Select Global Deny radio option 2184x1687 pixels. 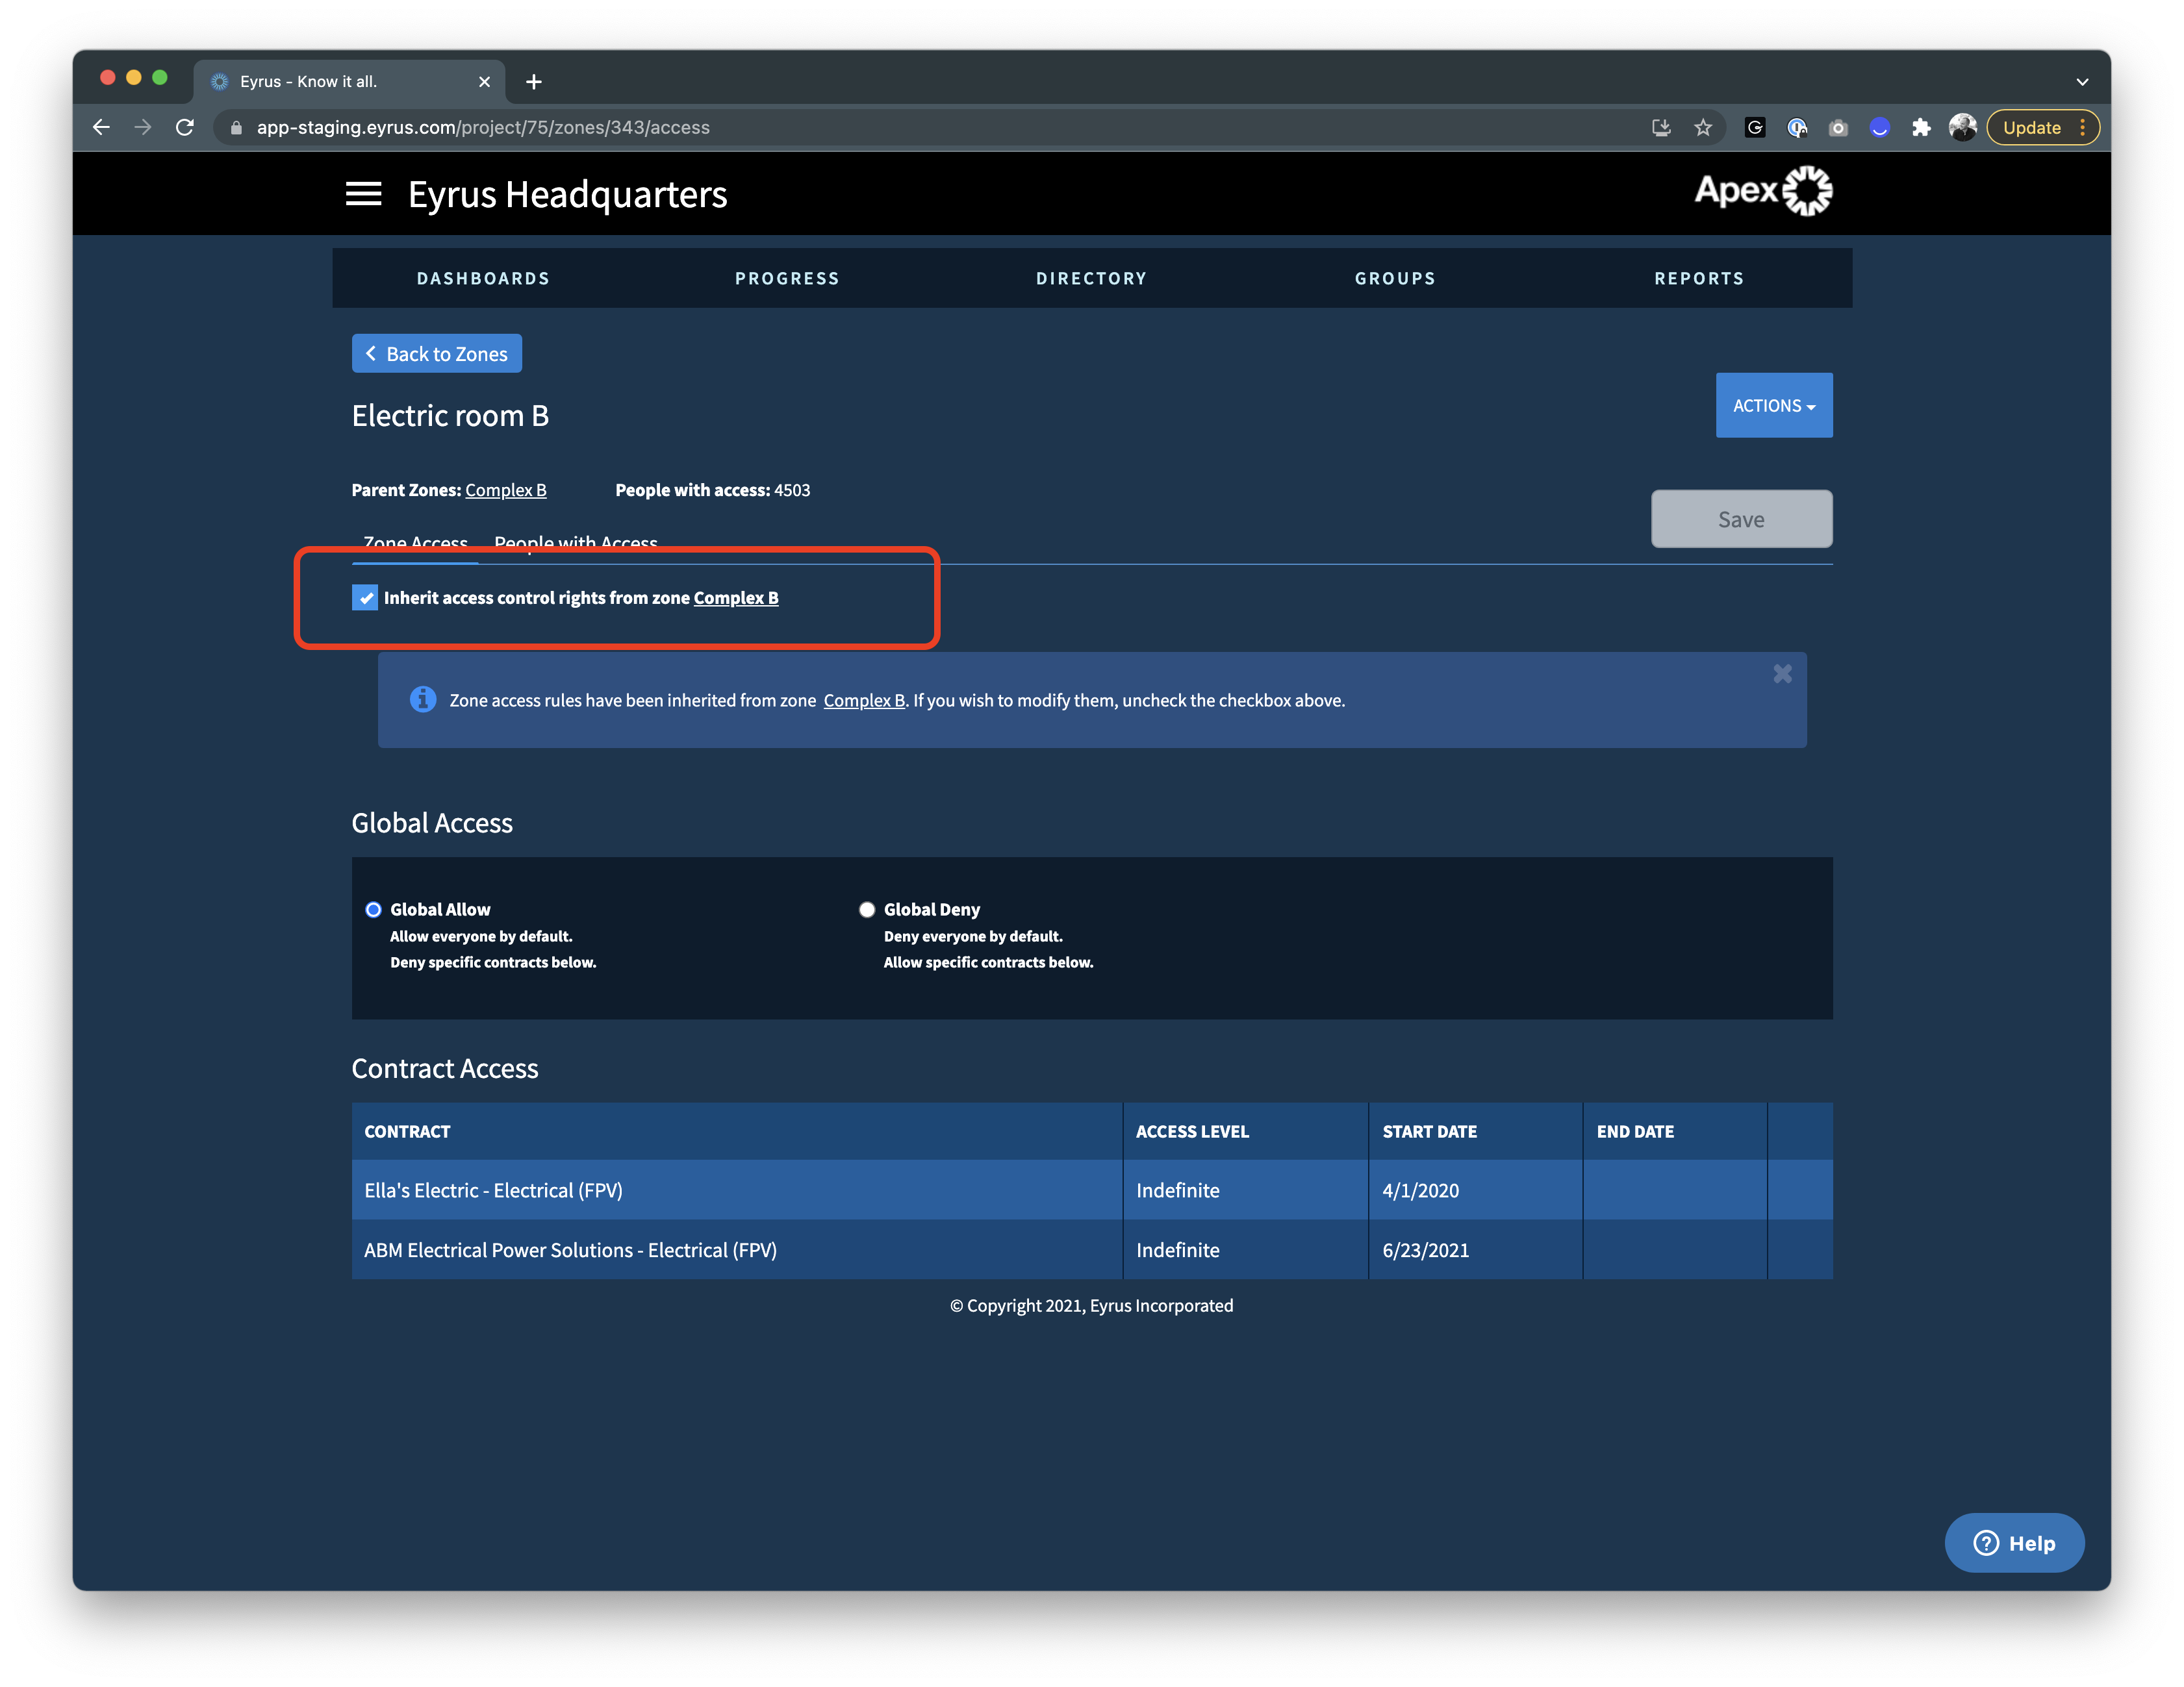coord(867,910)
